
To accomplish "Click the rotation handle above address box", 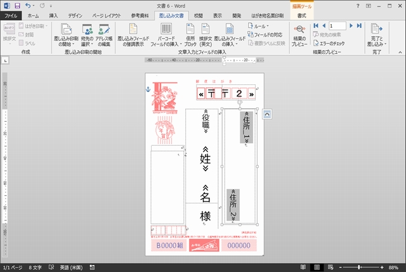I will [240, 102].
